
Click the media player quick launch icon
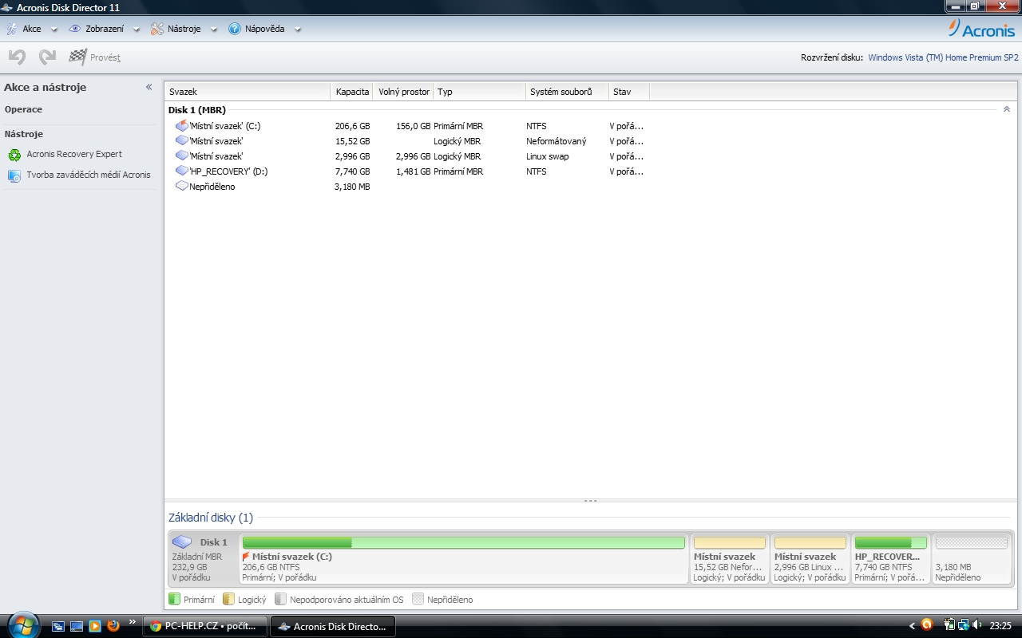(94, 626)
